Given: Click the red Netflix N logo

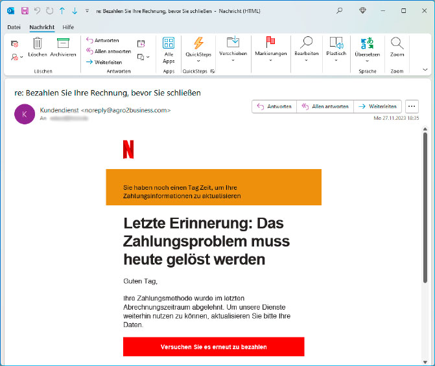Looking at the screenshot, I should click(128, 149).
